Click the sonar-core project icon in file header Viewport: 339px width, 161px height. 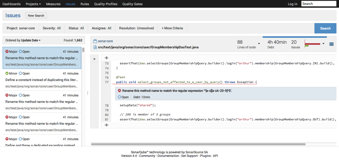(x=95, y=41)
